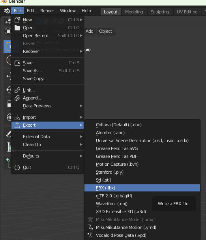Viewport: 206px width, 240px height.
Task: Click the New file icon
Action: [17, 20]
